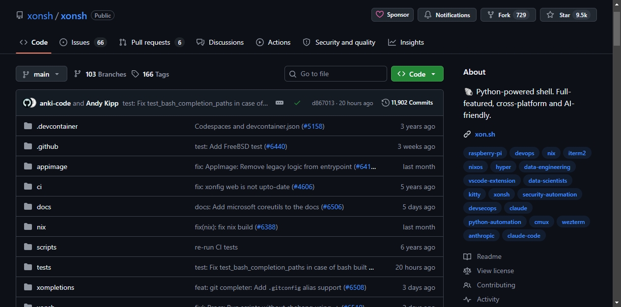Click the fork icon in Fork button
Screen dimensions: 621x307
490,15
